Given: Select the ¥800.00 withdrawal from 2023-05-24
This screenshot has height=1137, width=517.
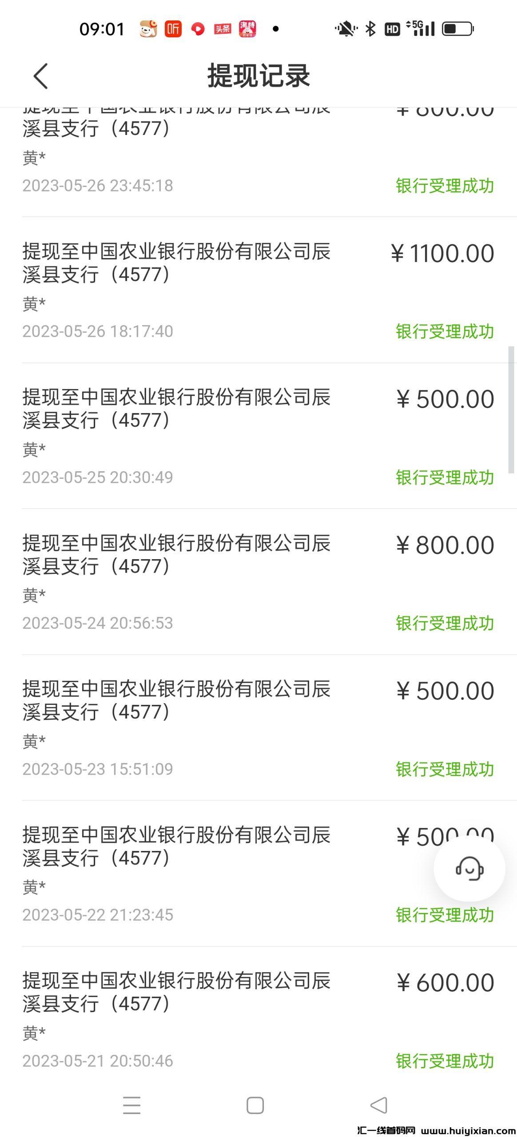Looking at the screenshot, I should [x=258, y=581].
